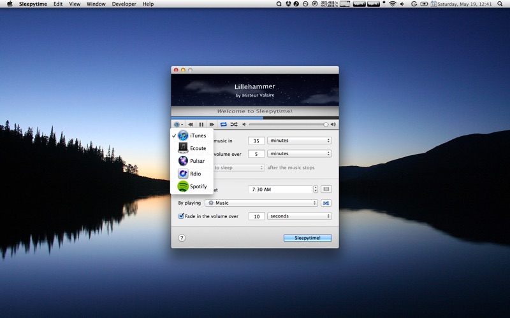The width and height of the screenshot is (510, 318).
Task: Pick Ecoute from the player list
Action: click(x=196, y=148)
